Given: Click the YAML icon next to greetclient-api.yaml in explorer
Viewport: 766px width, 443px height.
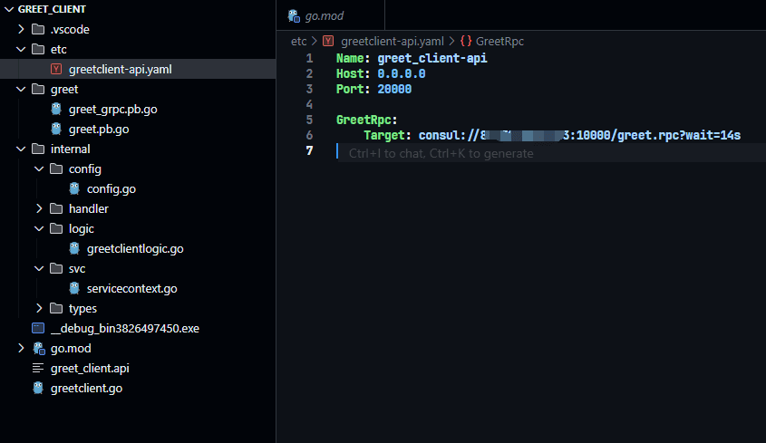Looking at the screenshot, I should tap(56, 69).
